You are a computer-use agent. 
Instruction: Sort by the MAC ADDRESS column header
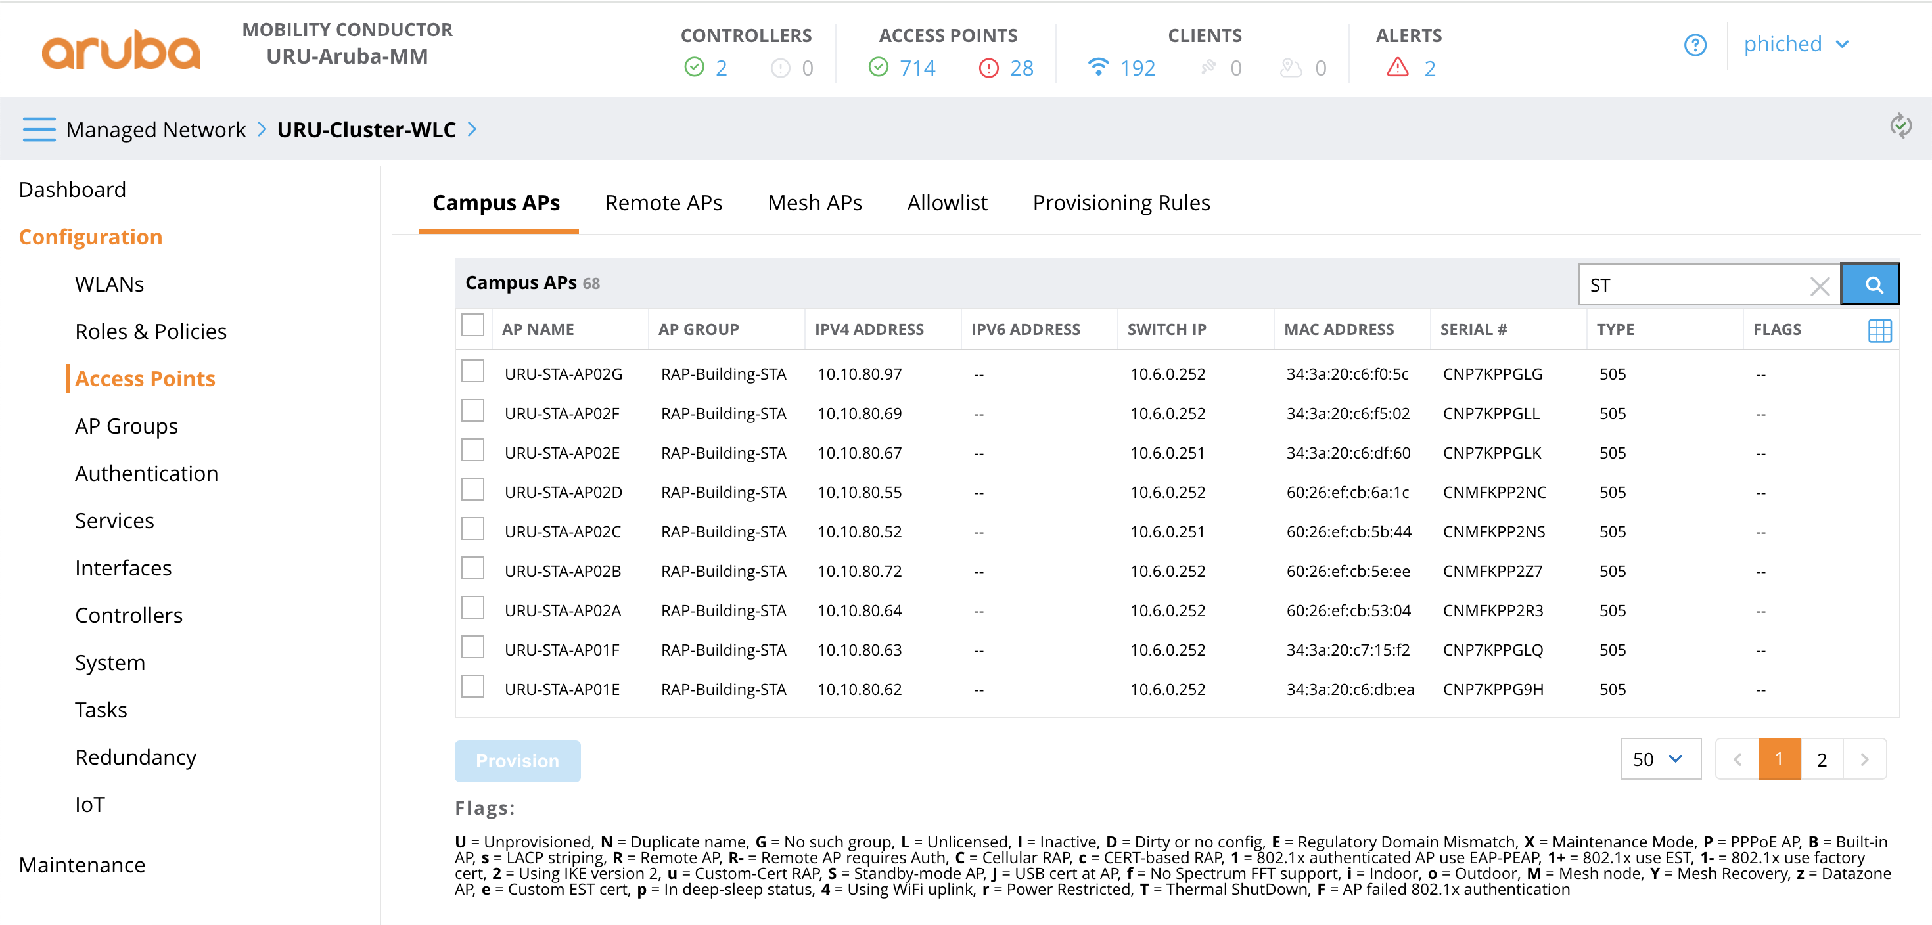click(x=1339, y=329)
